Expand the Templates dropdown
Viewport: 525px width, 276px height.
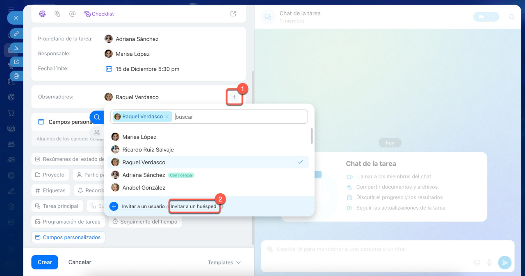tap(224, 262)
